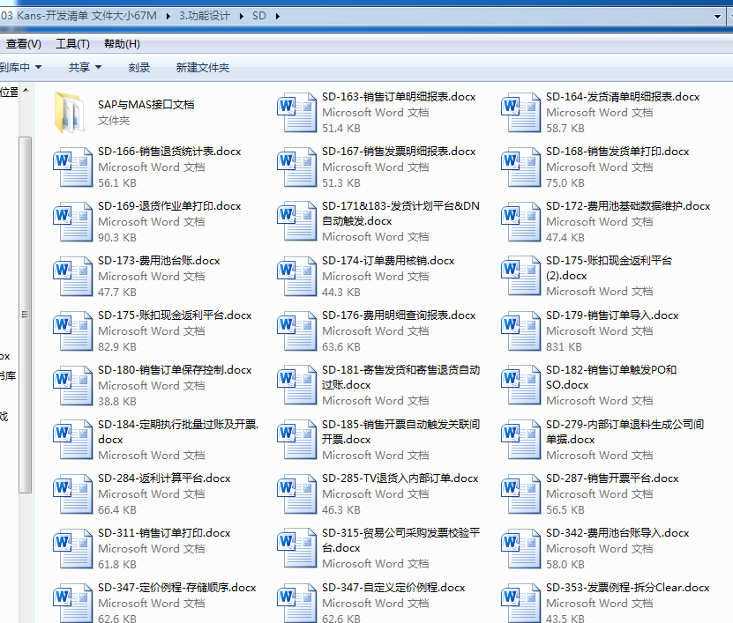
Task: Select Word icon for SD-285-TV退货入内部订单.docx
Action: tap(296, 493)
